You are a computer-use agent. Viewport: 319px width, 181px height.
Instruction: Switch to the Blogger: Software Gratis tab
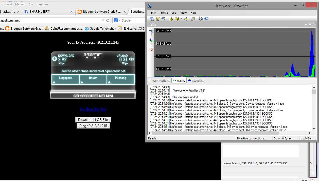click(x=102, y=12)
